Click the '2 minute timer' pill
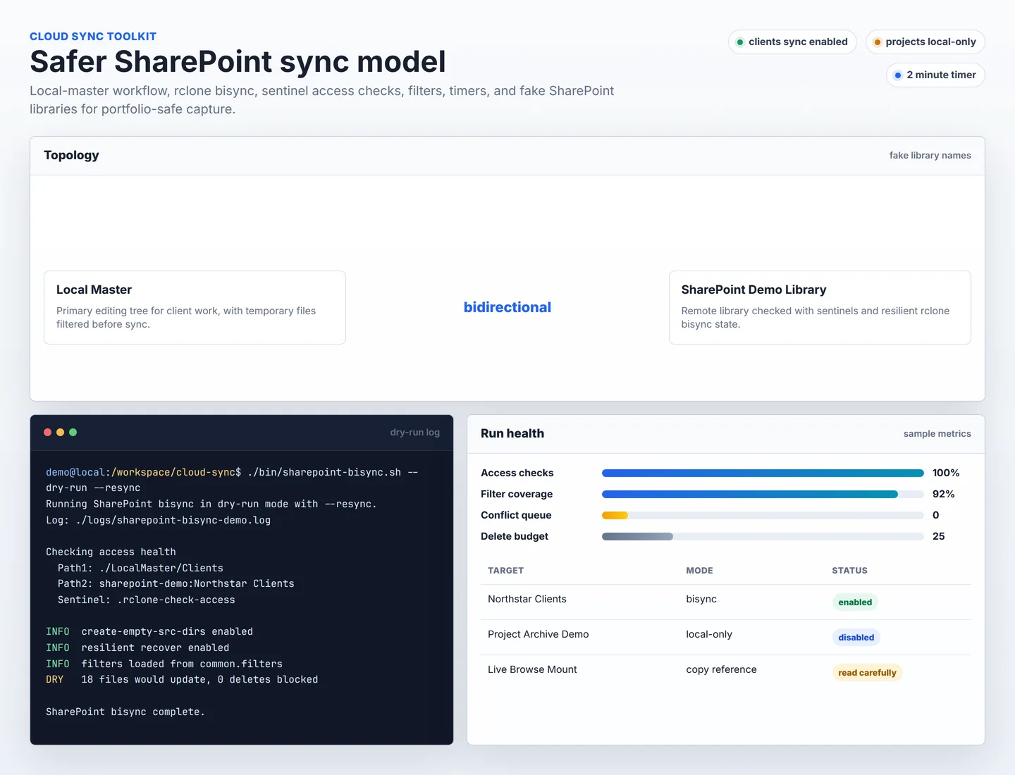The width and height of the screenshot is (1015, 775). 935,75
